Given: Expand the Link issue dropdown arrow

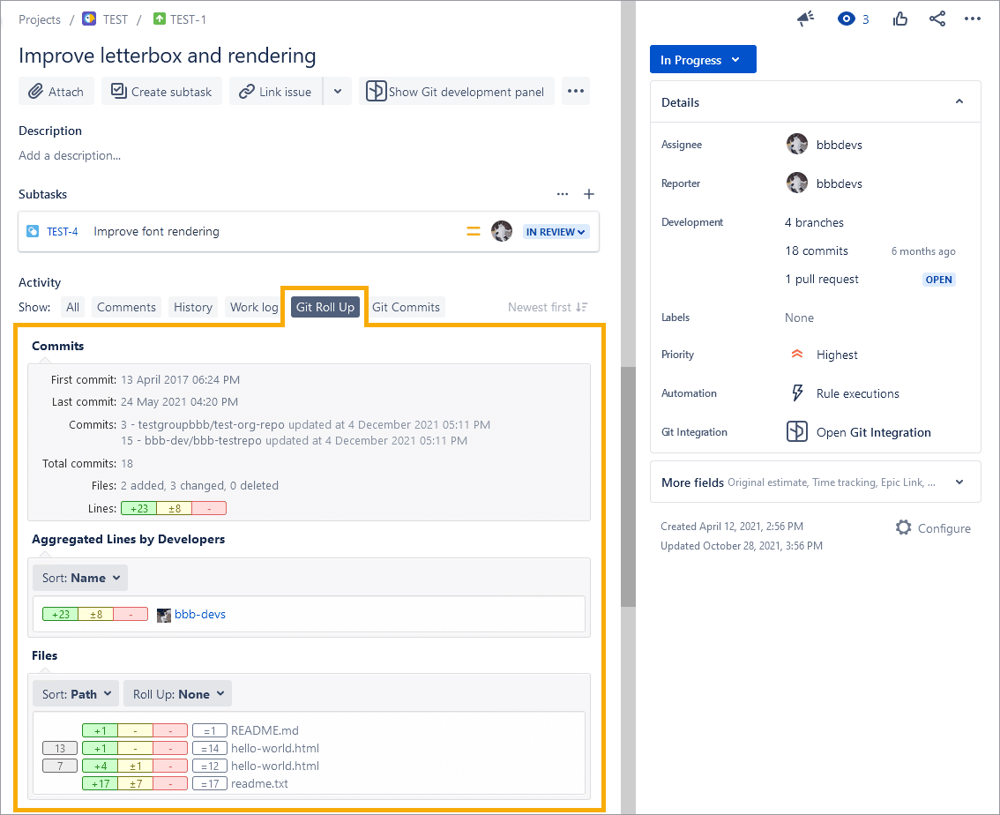Looking at the screenshot, I should pos(338,91).
